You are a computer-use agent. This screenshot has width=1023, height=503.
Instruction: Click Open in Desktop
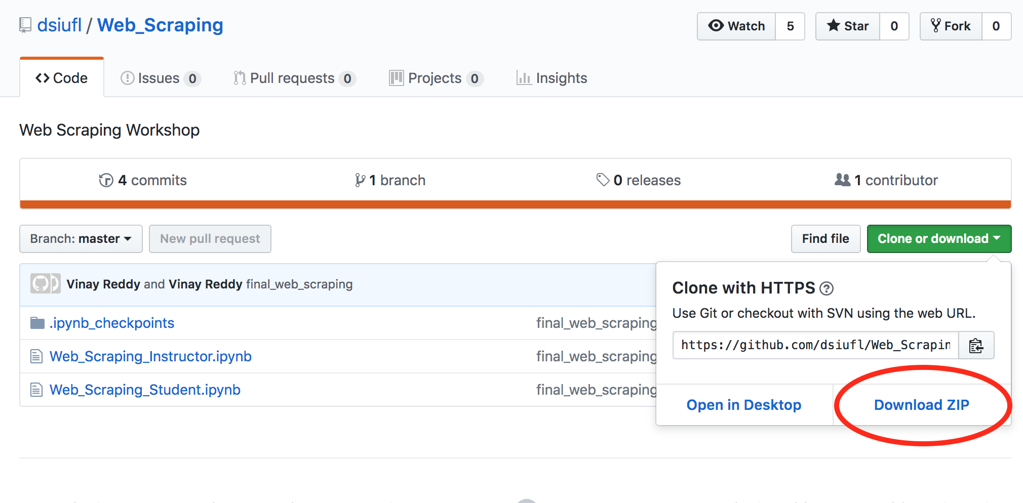[x=744, y=405]
